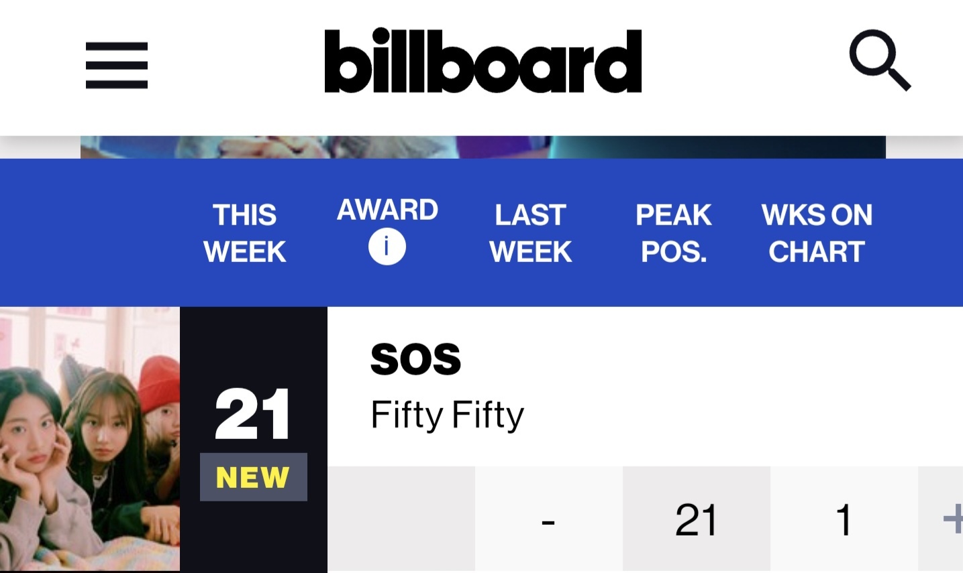Click the empty award cell for SOS

(401, 519)
